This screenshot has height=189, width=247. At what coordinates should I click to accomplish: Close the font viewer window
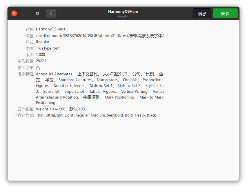(x=14, y=13)
